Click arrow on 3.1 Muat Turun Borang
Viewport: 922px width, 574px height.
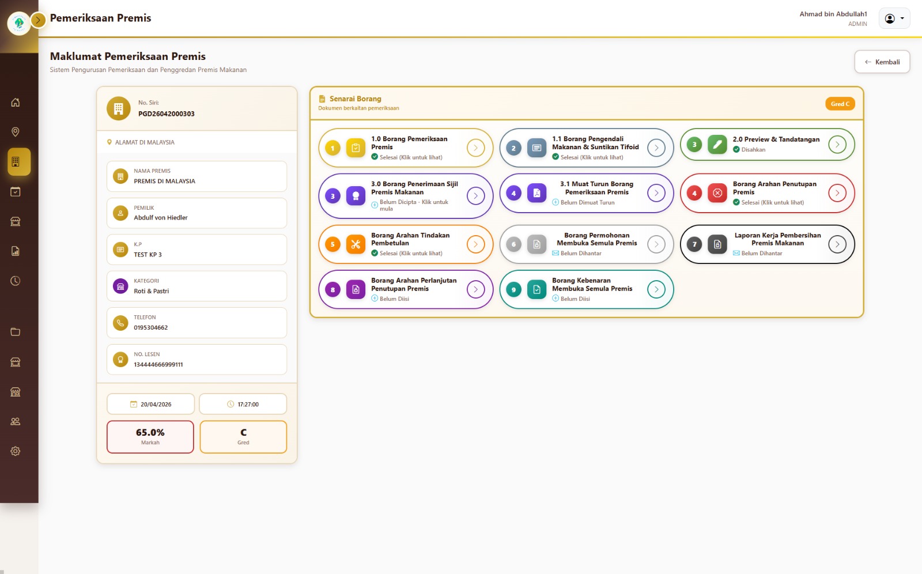[x=656, y=193]
